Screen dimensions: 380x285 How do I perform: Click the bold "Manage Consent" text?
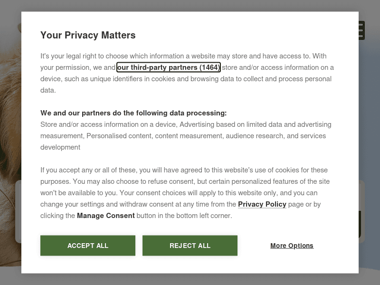(x=106, y=216)
